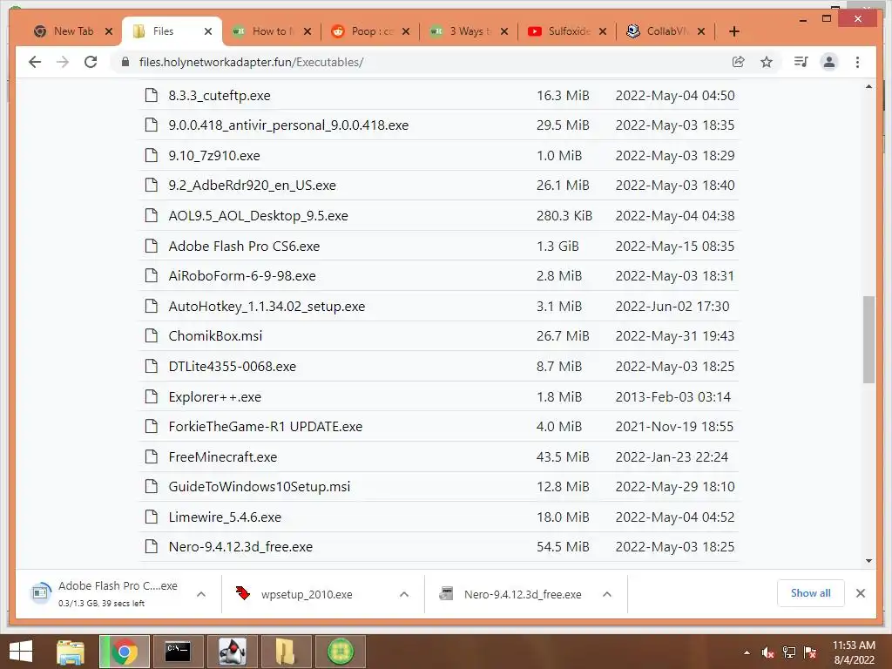This screenshot has height=669, width=892.
Task: Share this page using the share icon
Action: point(739,62)
